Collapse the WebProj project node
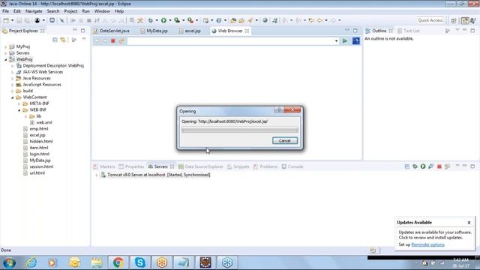 point(5,59)
